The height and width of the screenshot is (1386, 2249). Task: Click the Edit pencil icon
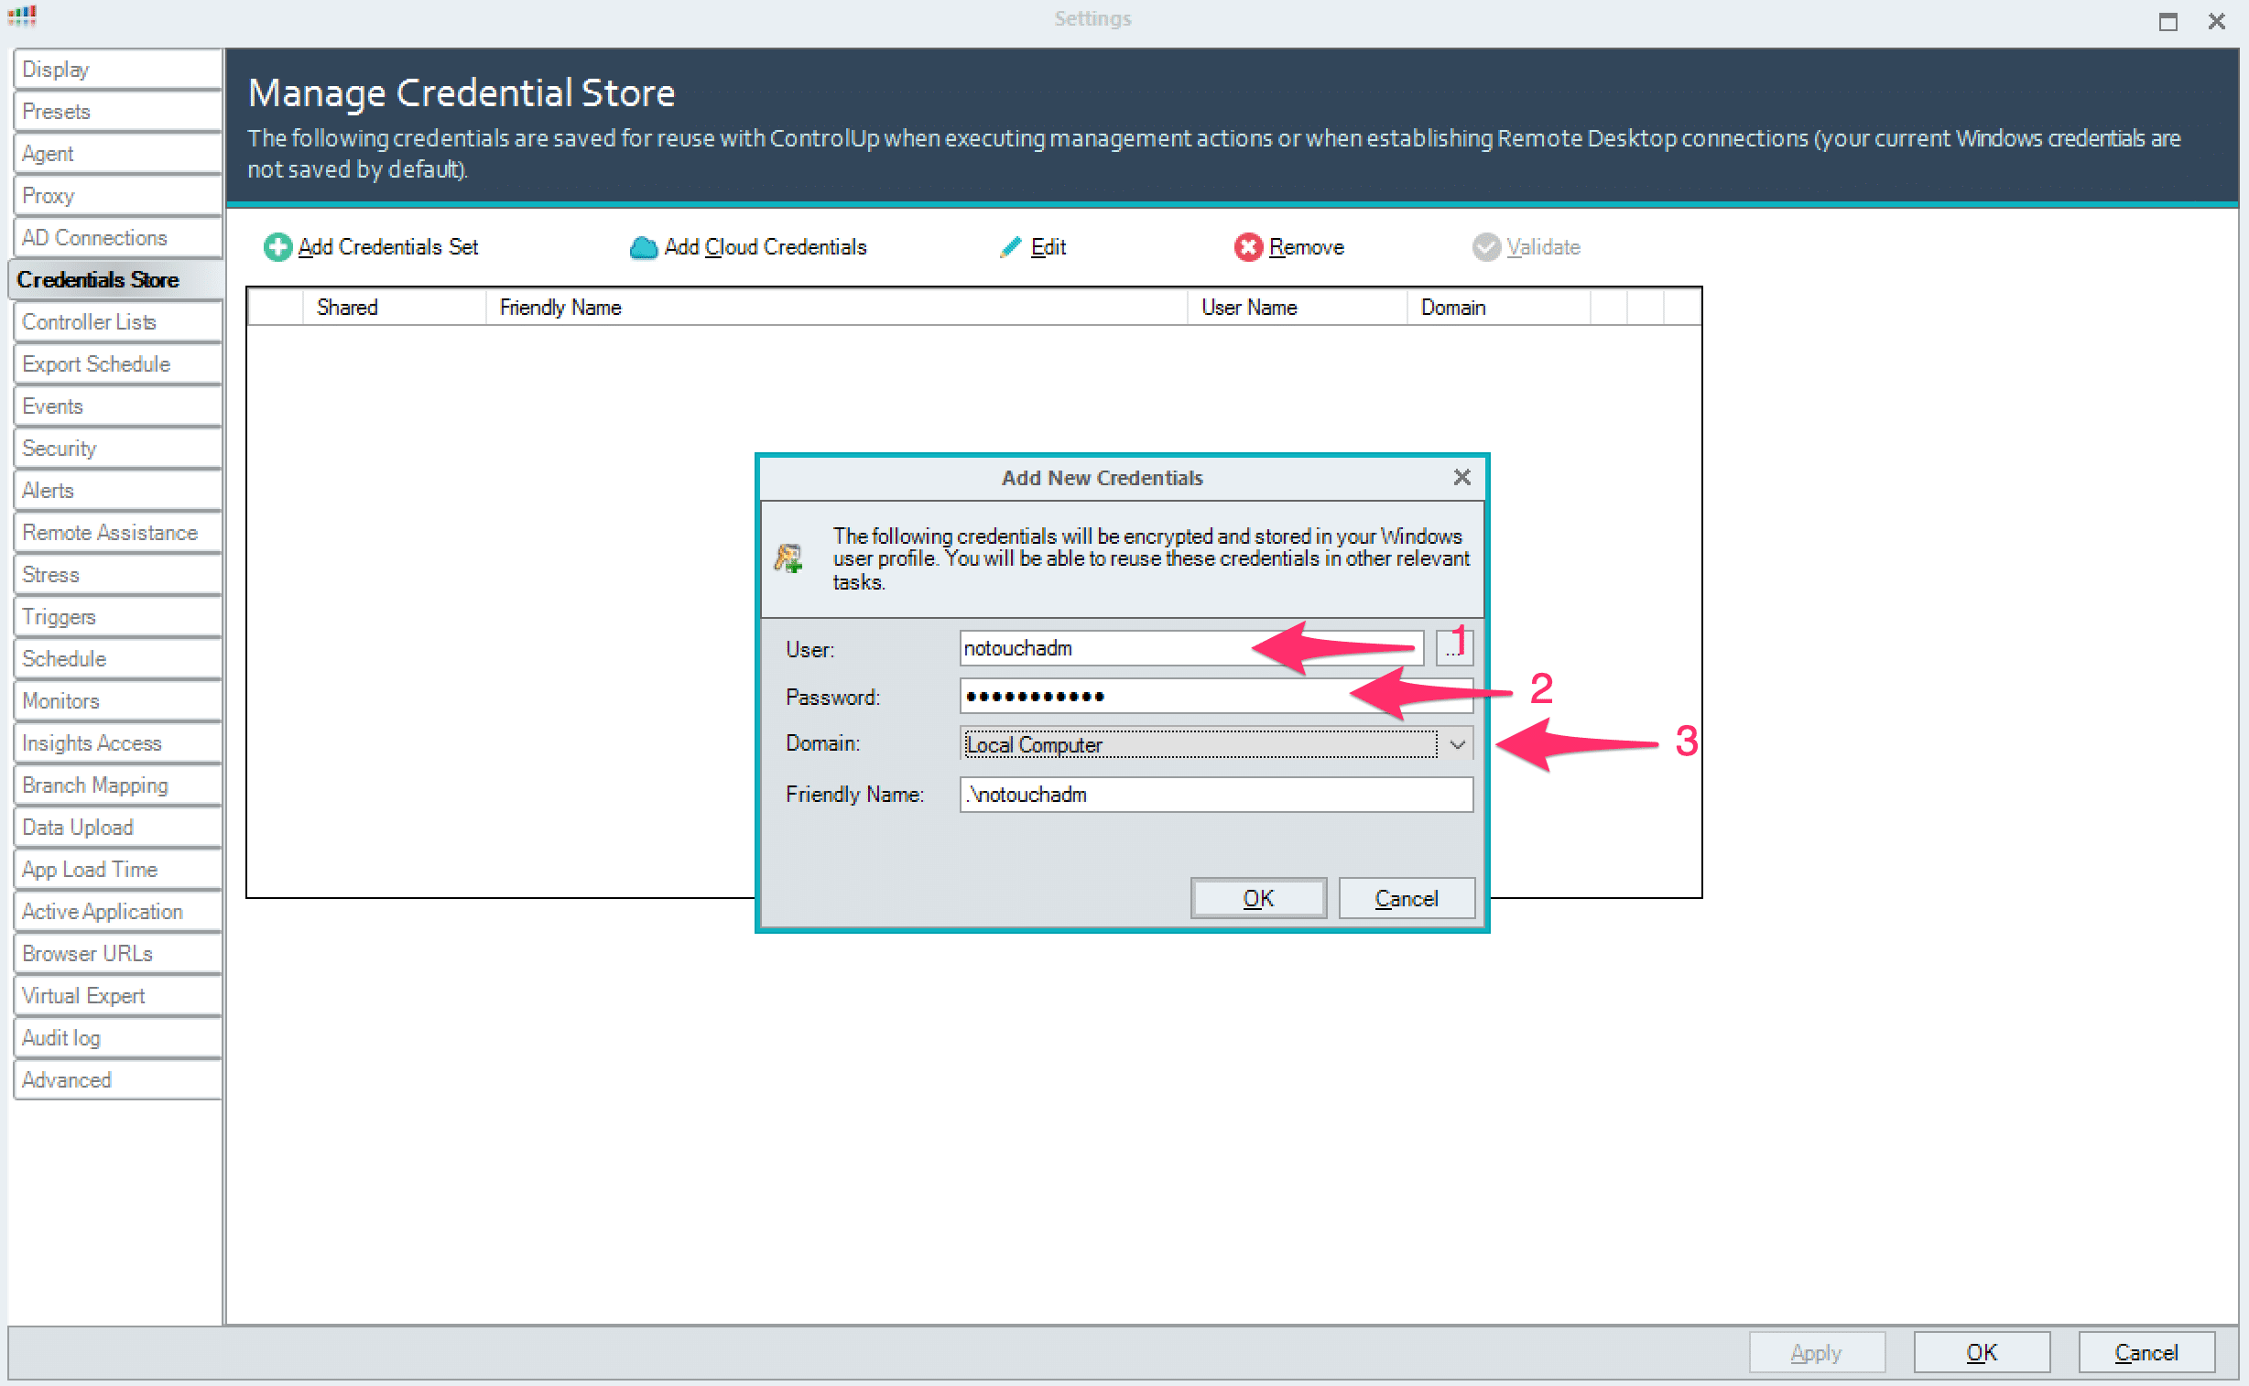coord(1009,247)
